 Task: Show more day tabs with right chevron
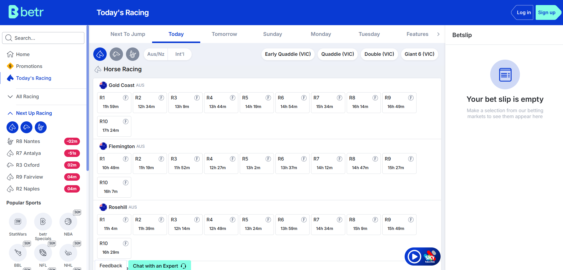click(x=438, y=34)
